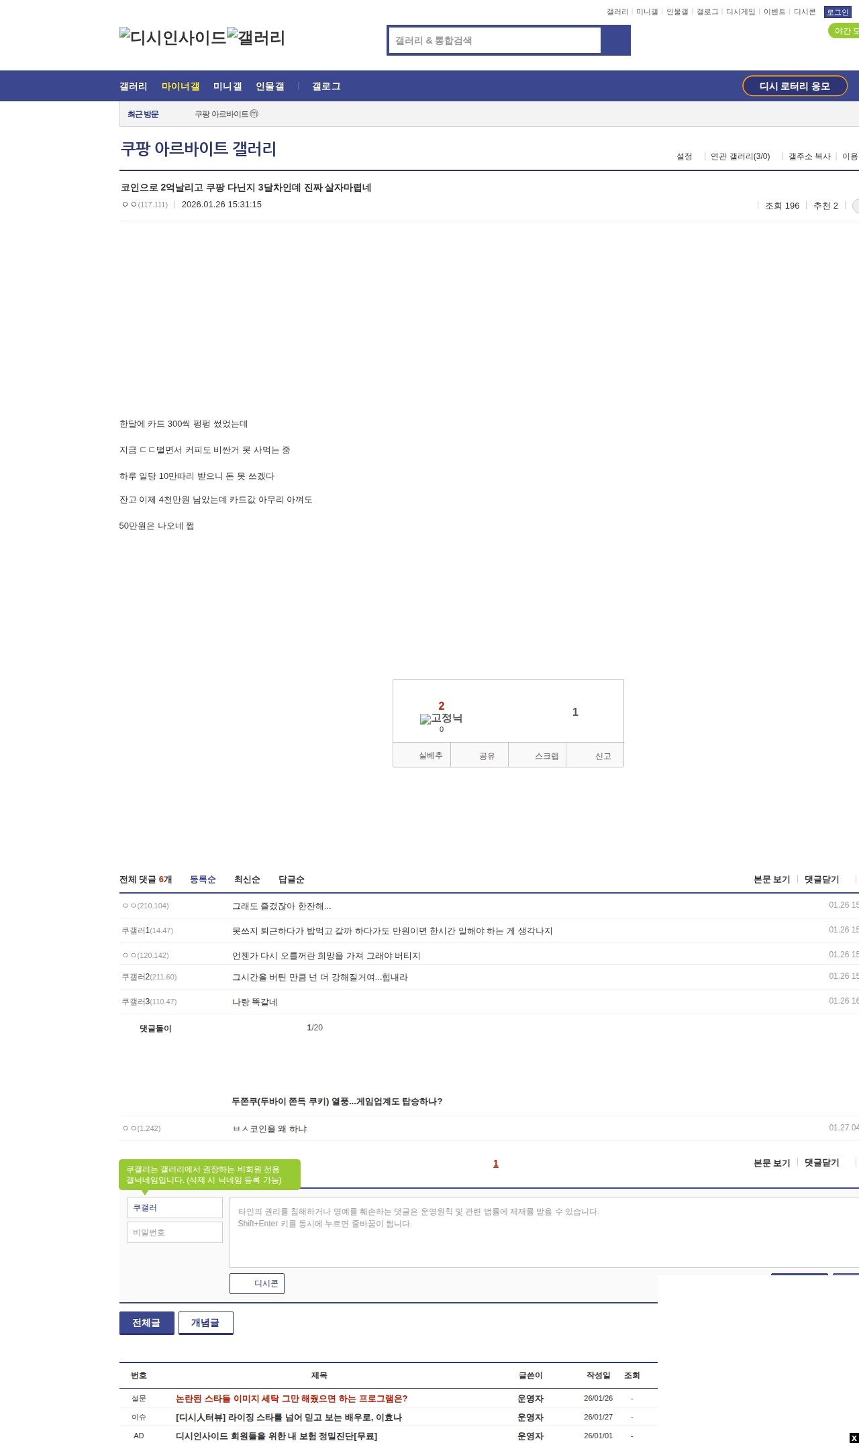Viewport: 859px width, 1443px height.
Task: Sort comments by 등록순
Action: tap(203, 879)
